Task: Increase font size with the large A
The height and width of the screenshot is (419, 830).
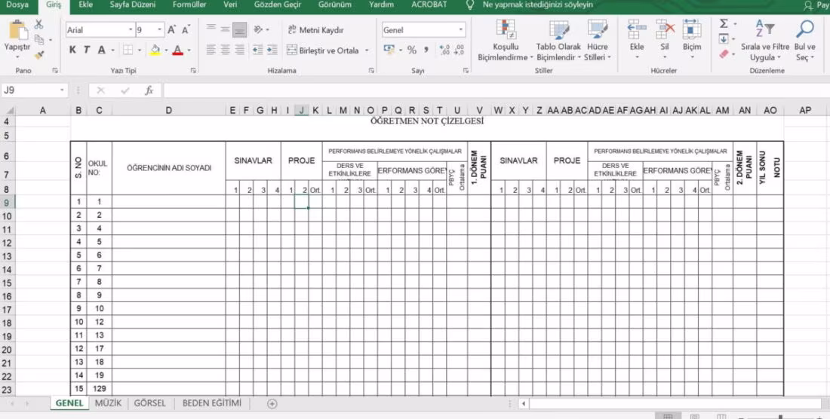Action: (x=171, y=30)
